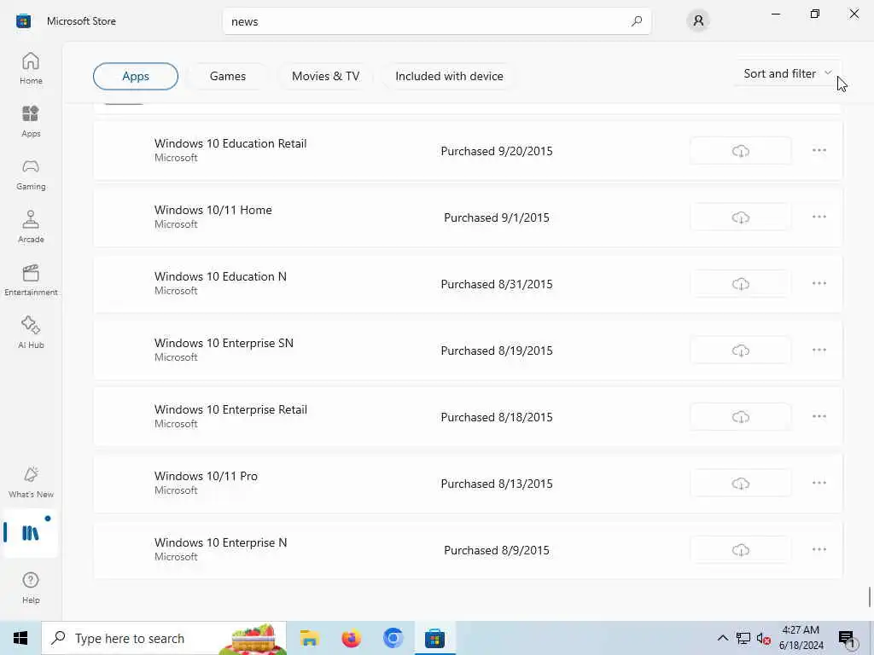Open Windows 10 Enterprise N title
Image resolution: width=874 pixels, height=655 pixels.
[220, 543]
